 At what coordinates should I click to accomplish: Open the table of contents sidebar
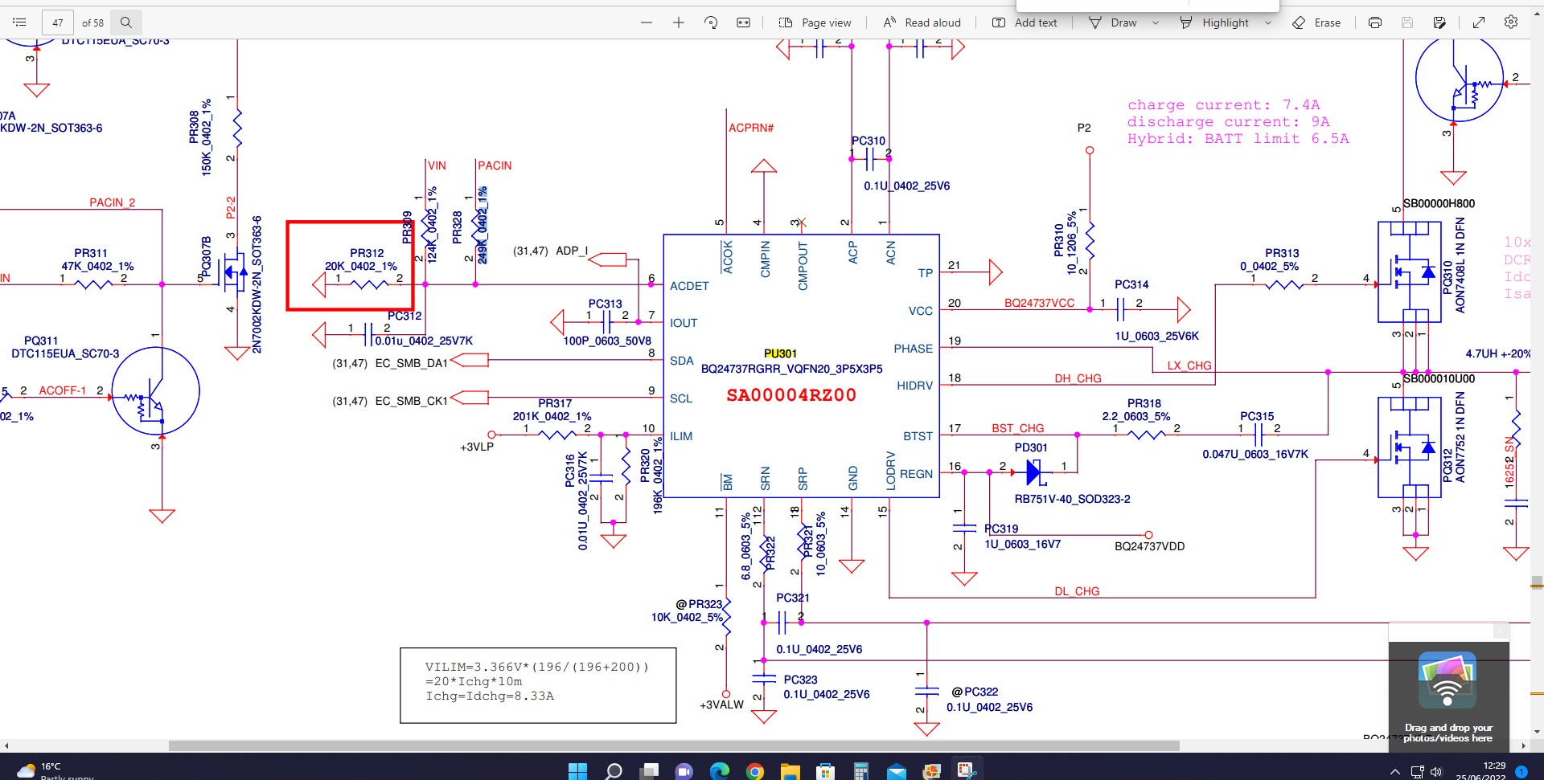20,22
